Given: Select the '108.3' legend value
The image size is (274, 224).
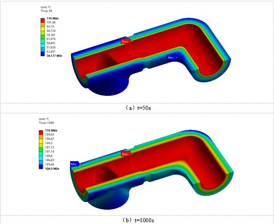Looking at the screenshot, I should click(x=49, y=143).
